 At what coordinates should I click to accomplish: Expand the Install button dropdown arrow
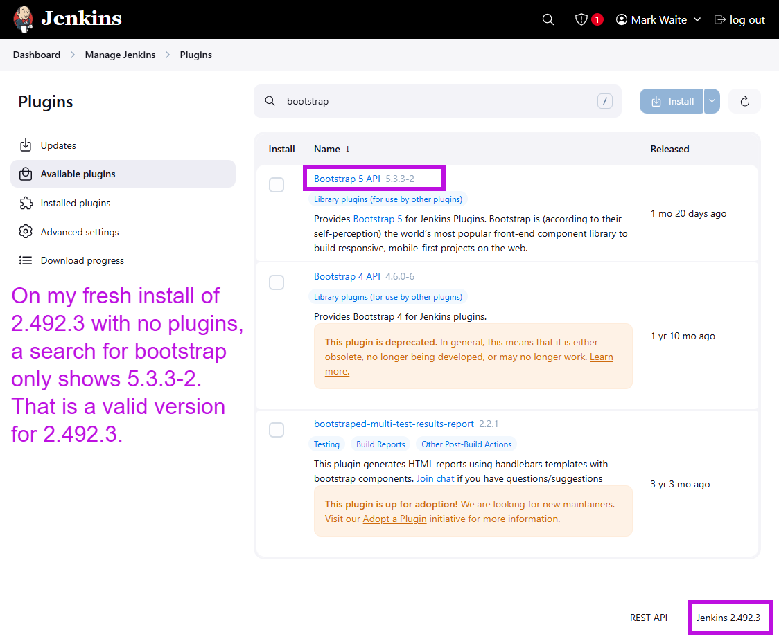pos(712,101)
